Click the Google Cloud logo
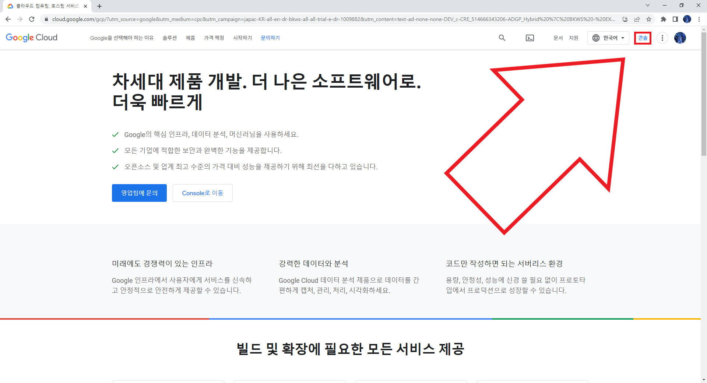This screenshot has height=383, width=707. tap(32, 38)
